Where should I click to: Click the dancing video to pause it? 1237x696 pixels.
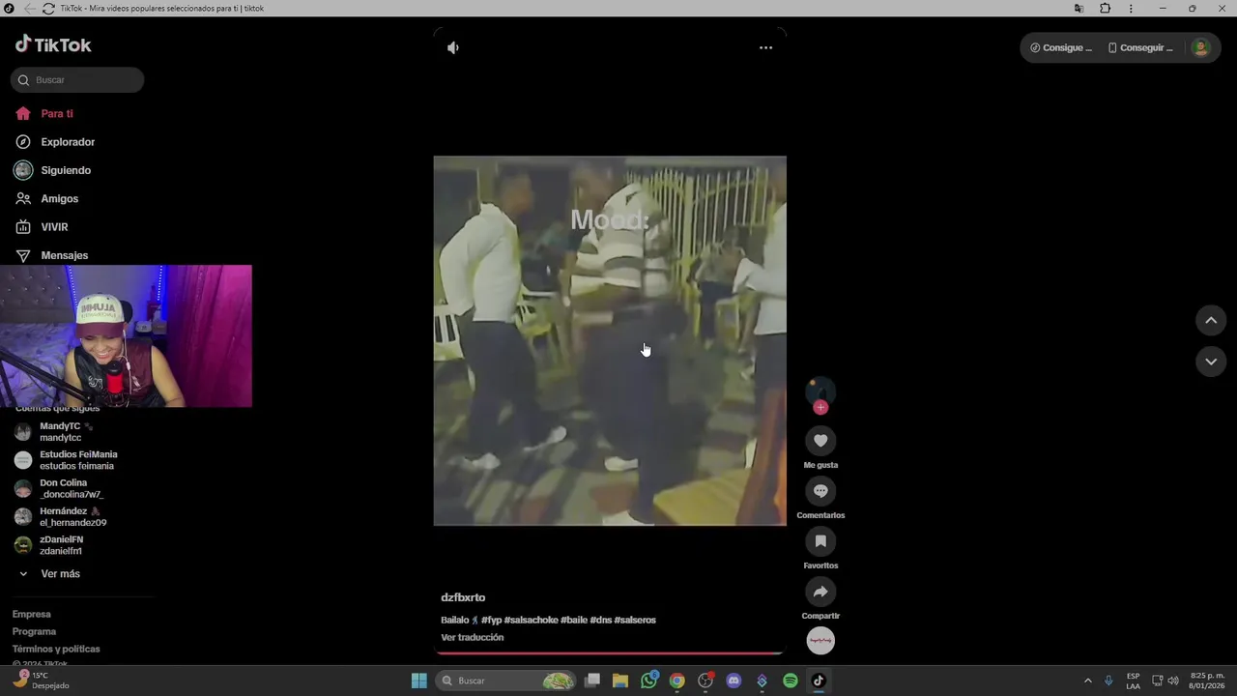(610, 341)
